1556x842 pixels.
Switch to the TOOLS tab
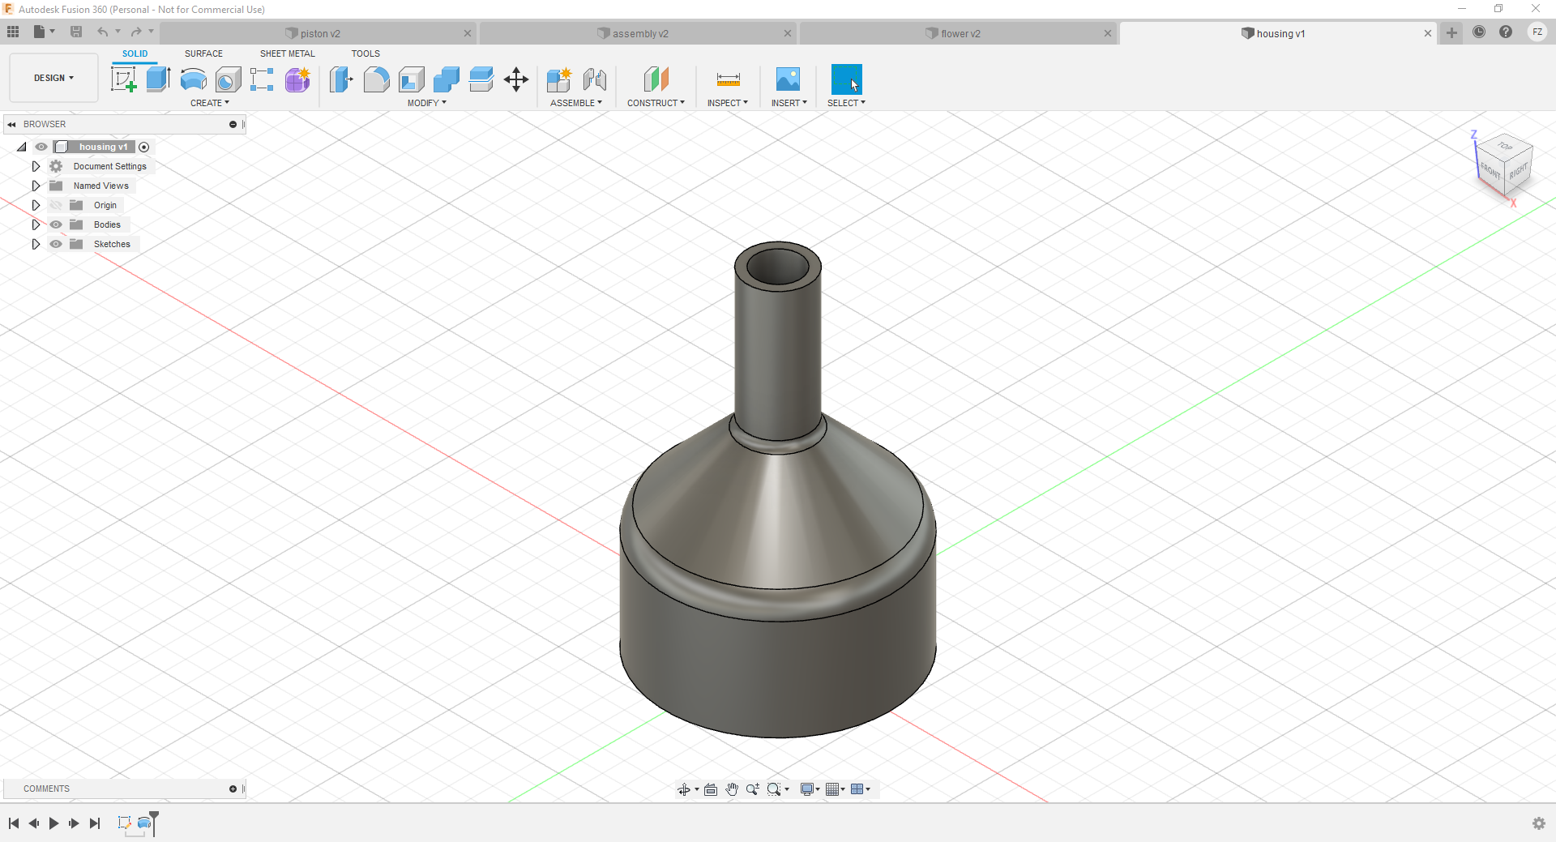[x=365, y=53]
